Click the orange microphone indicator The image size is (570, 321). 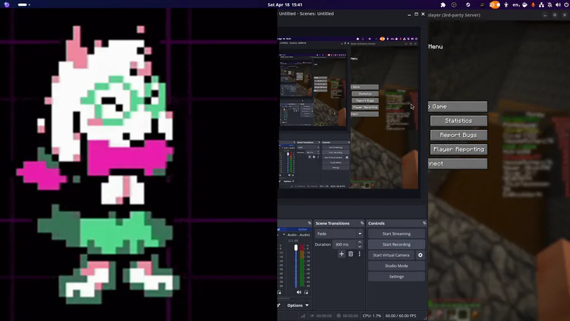pos(533,4)
